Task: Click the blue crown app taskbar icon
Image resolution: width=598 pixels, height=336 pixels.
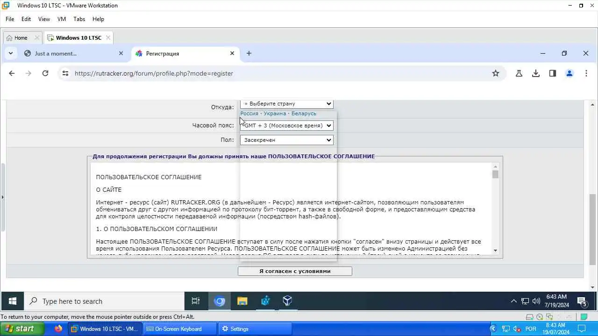Action: tap(265, 301)
